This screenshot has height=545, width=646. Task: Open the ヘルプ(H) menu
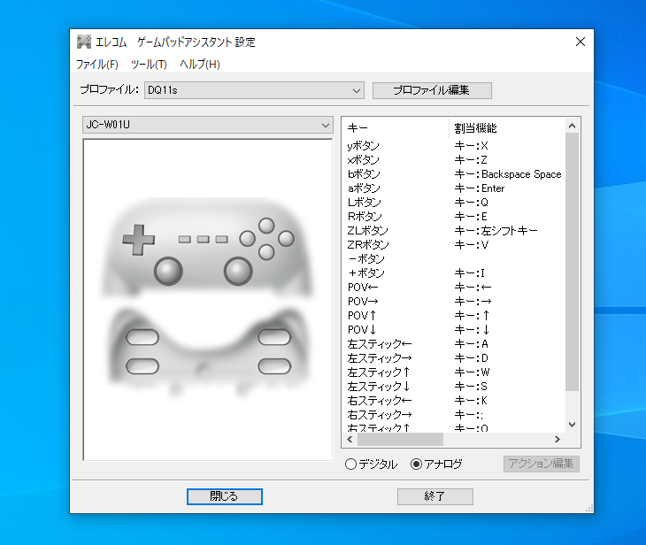(200, 65)
